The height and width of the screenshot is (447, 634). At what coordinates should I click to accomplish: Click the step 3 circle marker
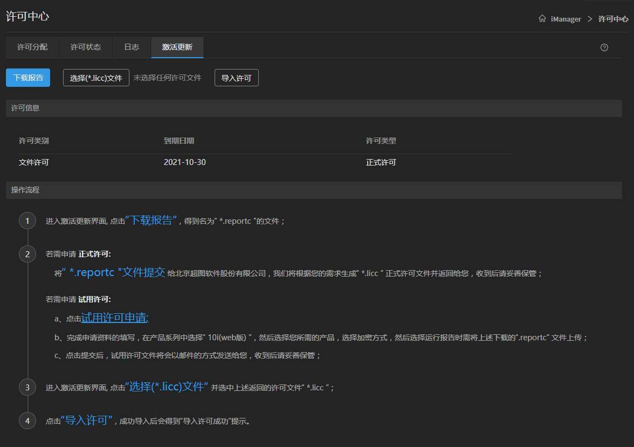click(27, 387)
